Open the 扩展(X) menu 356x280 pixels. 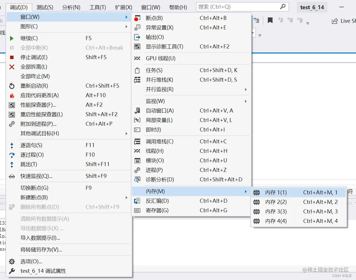(x=123, y=7)
